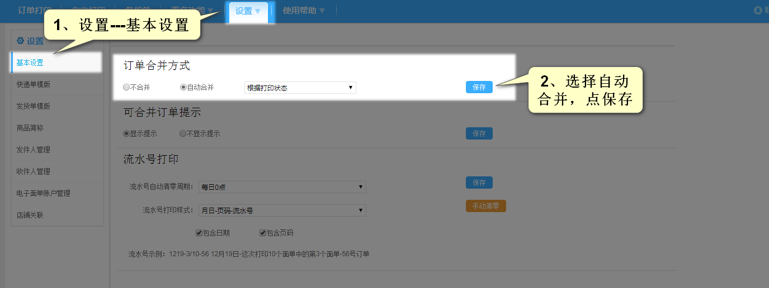769x288 pixels.
Task: Select 发件人管理 in the sidebar
Action: click(34, 150)
